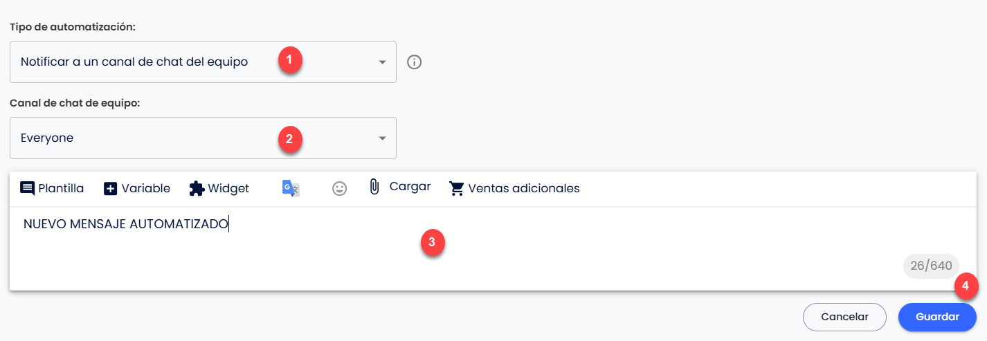Screen dimensions: 987x341
Task: Select the 'Ventas adicionales' toolbar label
Action: (524, 188)
